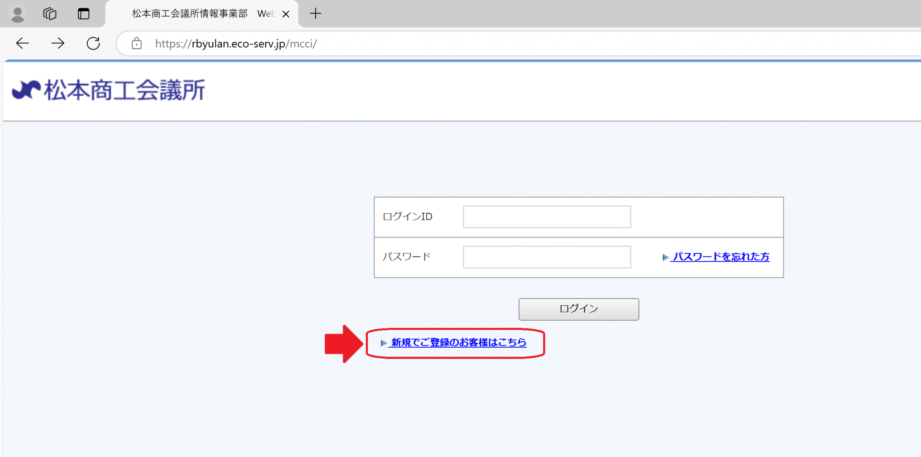Screen dimensions: 921x457
Task: Select the 松本商工会議所情報事業部 browser tab
Action: pos(189,13)
